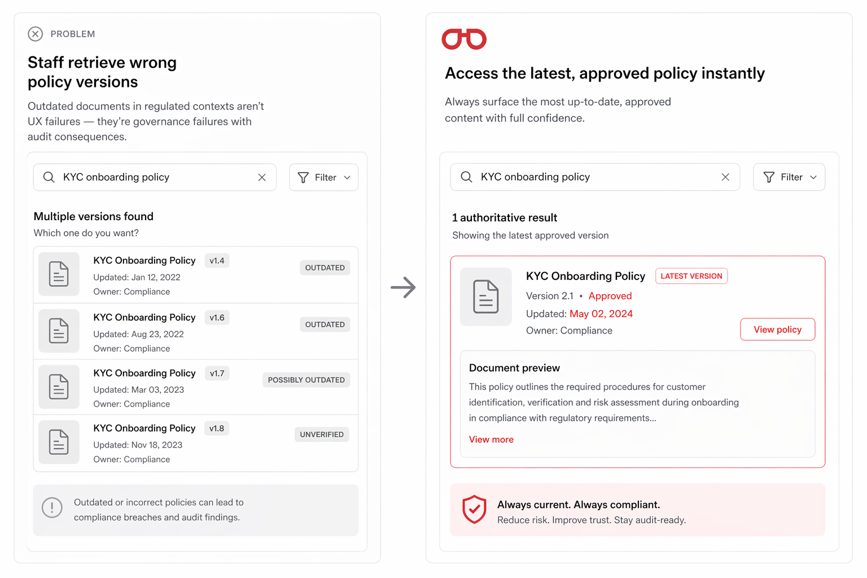867x578 pixels.
Task: Click the UNVERIFIED badge on v1.8
Action: pos(322,435)
